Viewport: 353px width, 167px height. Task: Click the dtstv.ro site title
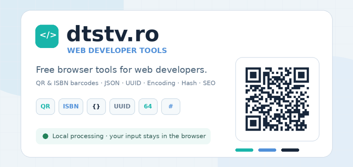tap(113, 34)
